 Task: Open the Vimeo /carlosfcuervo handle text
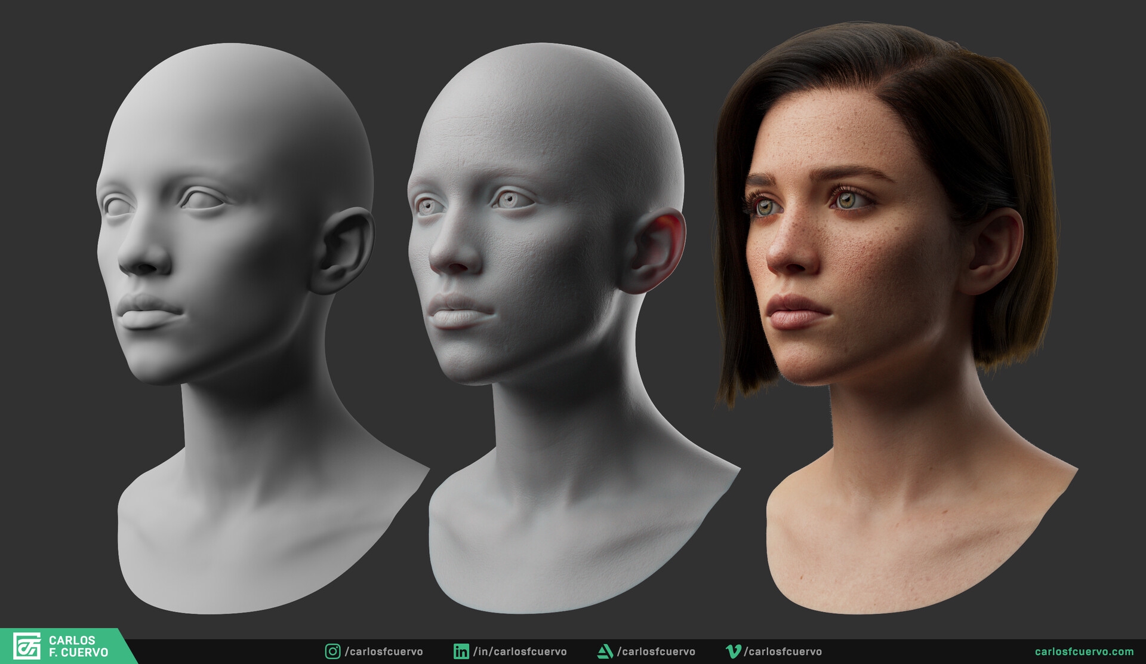[783, 651]
